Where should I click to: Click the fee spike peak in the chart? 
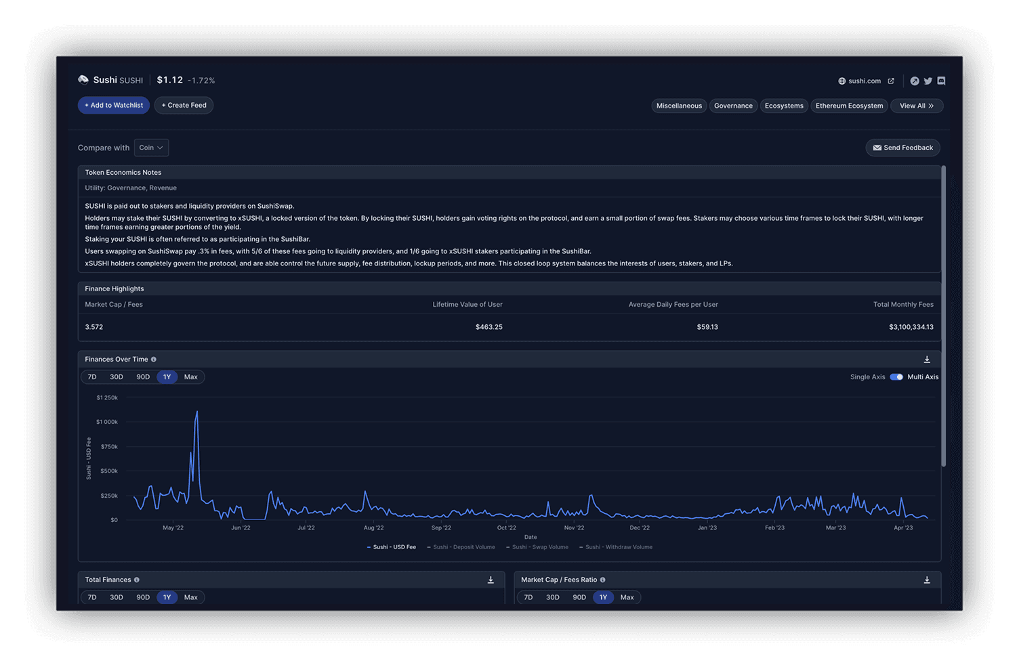tap(197, 412)
